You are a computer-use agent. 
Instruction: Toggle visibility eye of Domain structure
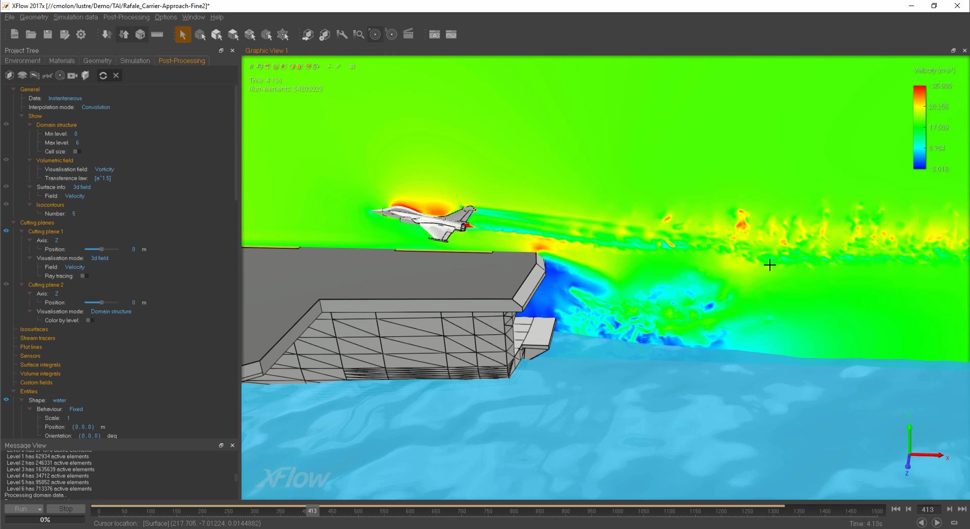(7, 124)
